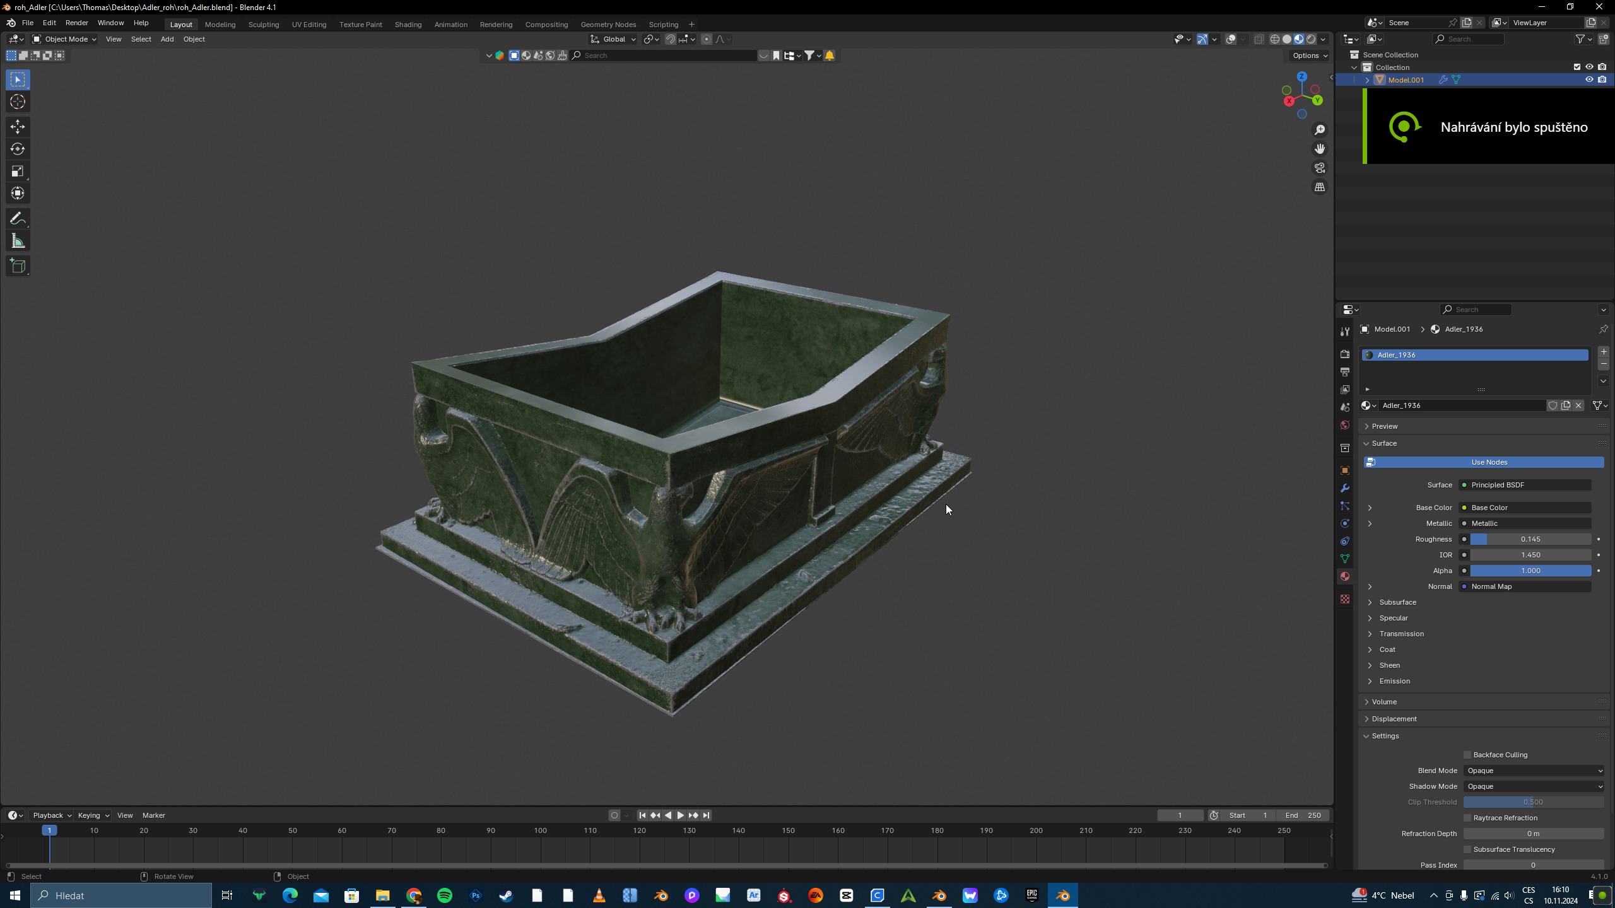Viewport: 1615px width, 908px height.
Task: Enable Subsurface Translucency checkbox
Action: click(x=1467, y=849)
